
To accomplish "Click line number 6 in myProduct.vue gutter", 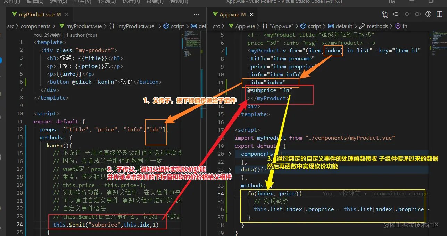I will [21, 82].
